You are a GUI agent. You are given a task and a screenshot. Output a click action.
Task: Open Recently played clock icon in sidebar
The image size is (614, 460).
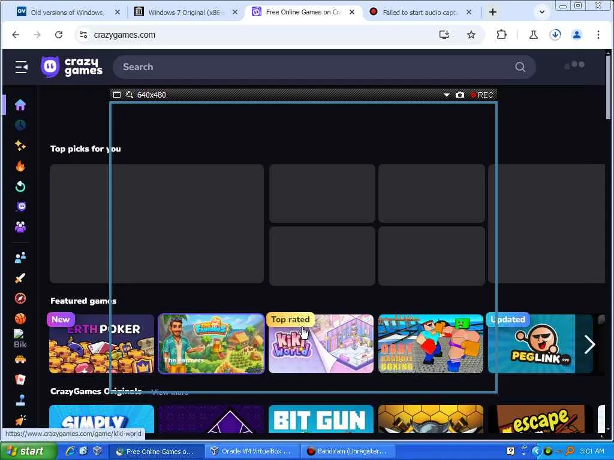[20, 125]
